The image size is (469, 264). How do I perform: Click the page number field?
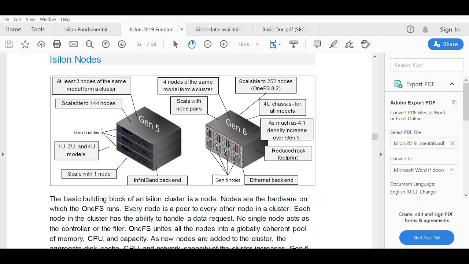coord(139,44)
